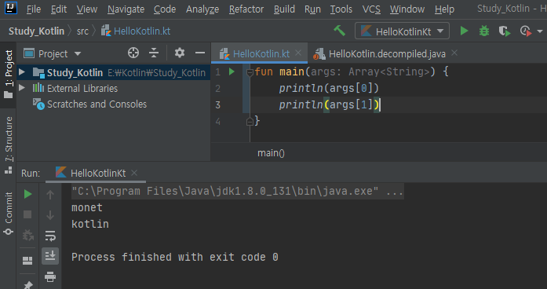Click the java.exe command line in console
The image size is (547, 289).
pos(237,192)
